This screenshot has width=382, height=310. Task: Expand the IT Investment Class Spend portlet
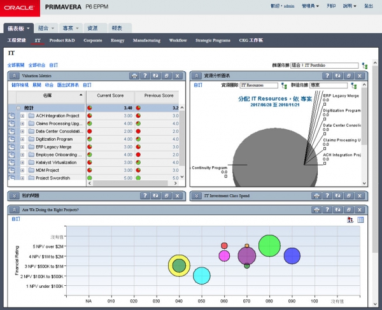tap(197, 196)
